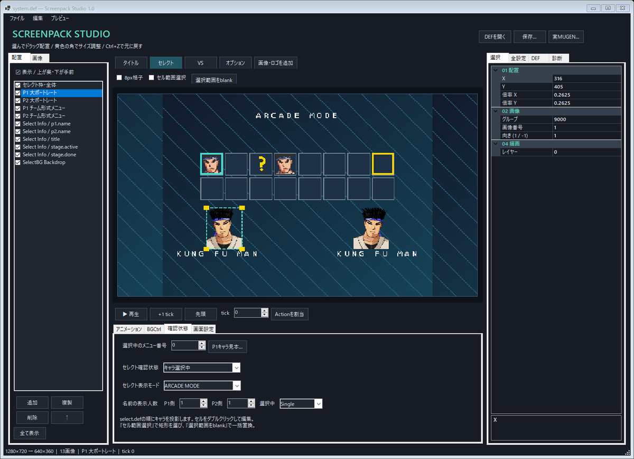The width and height of the screenshot is (634, 459).
Task: Click Actionを割当 button
Action: pos(290,314)
